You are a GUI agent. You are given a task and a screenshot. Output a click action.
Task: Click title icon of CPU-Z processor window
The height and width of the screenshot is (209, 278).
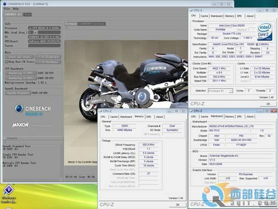pos(191,10)
